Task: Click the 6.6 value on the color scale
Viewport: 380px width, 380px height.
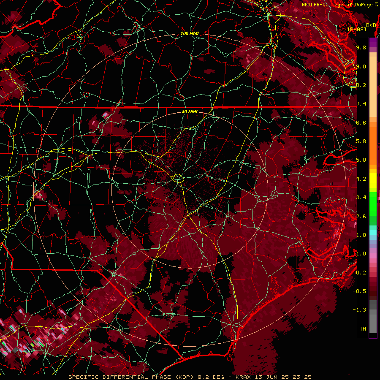Action: (x=361, y=122)
